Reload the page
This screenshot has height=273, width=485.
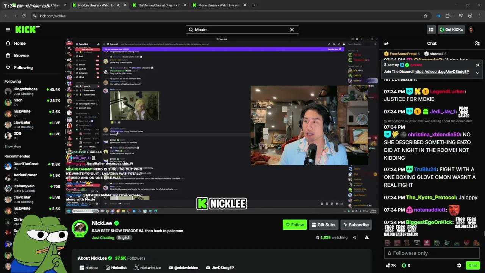(24, 16)
